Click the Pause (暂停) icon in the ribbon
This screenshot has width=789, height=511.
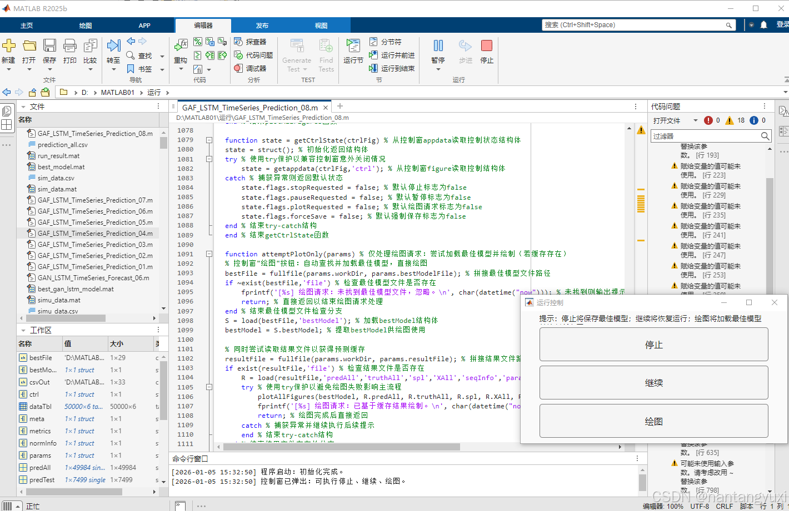[438, 47]
